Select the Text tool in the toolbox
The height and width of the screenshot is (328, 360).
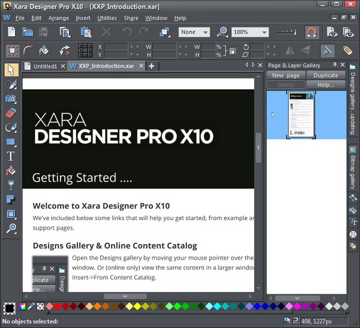click(10, 156)
